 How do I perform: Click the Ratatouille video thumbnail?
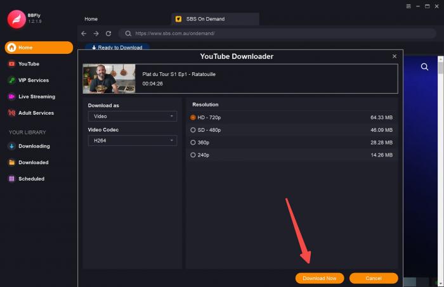(x=109, y=79)
